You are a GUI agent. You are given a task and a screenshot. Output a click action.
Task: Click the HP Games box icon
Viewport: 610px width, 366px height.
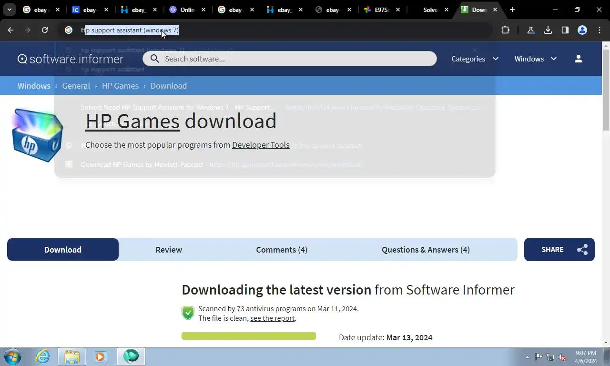(x=37, y=135)
